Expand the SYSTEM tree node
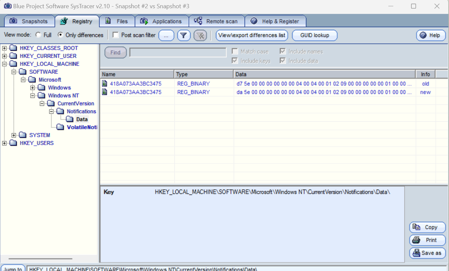This screenshot has height=271, width=449. (x=14, y=135)
